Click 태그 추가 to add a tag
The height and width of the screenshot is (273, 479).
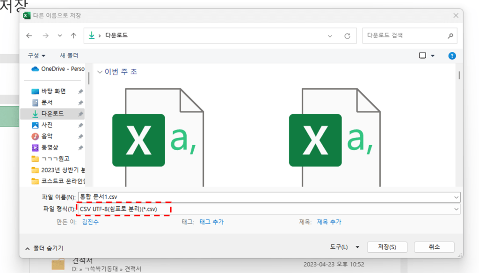tap(211, 222)
